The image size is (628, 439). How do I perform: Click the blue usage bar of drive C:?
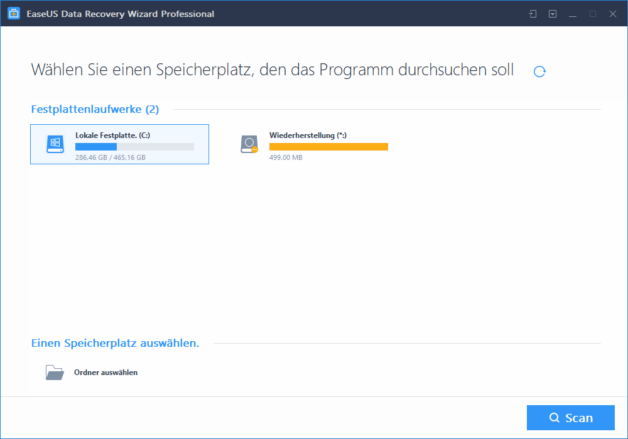tap(96, 147)
